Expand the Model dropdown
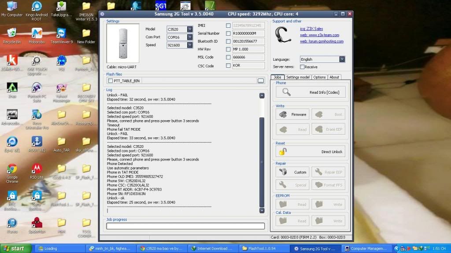The width and height of the screenshot is (451, 253). tap(190, 29)
